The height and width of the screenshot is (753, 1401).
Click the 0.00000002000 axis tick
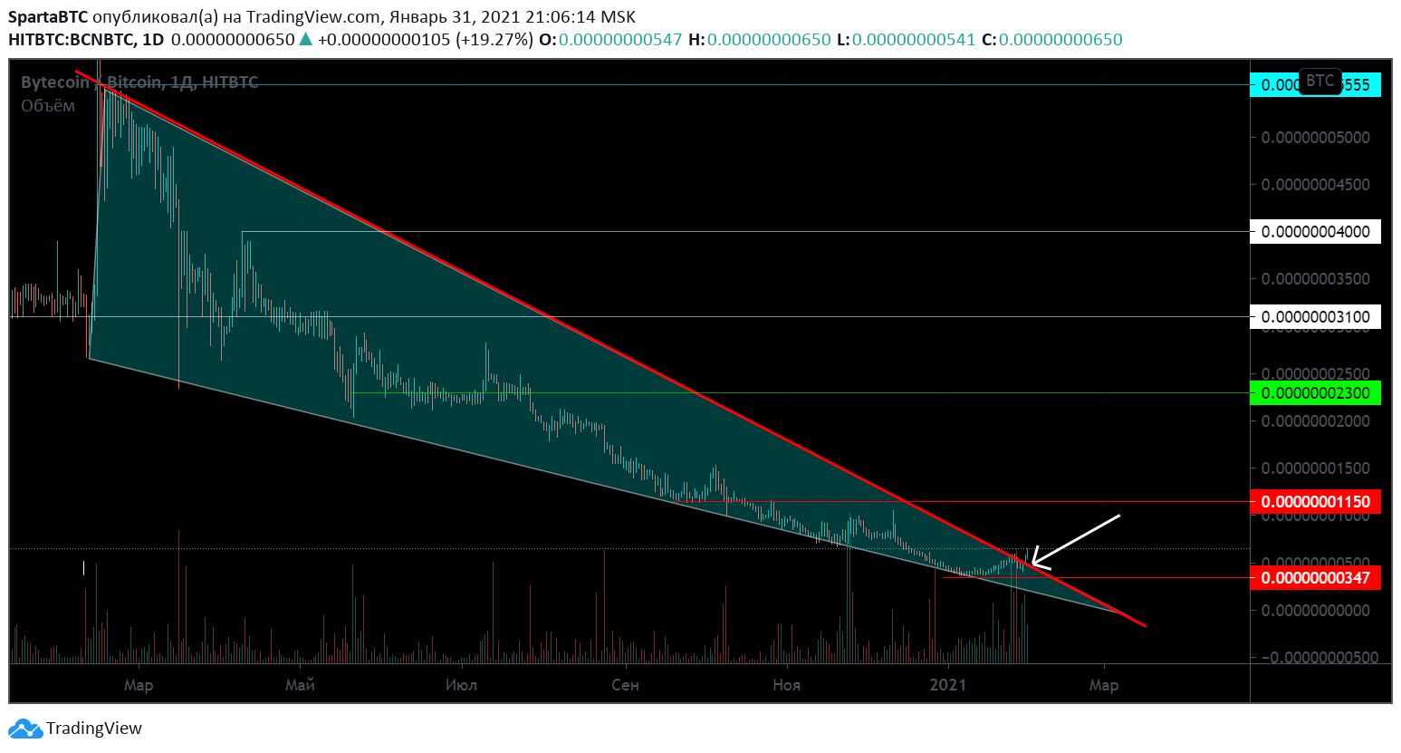1316,420
